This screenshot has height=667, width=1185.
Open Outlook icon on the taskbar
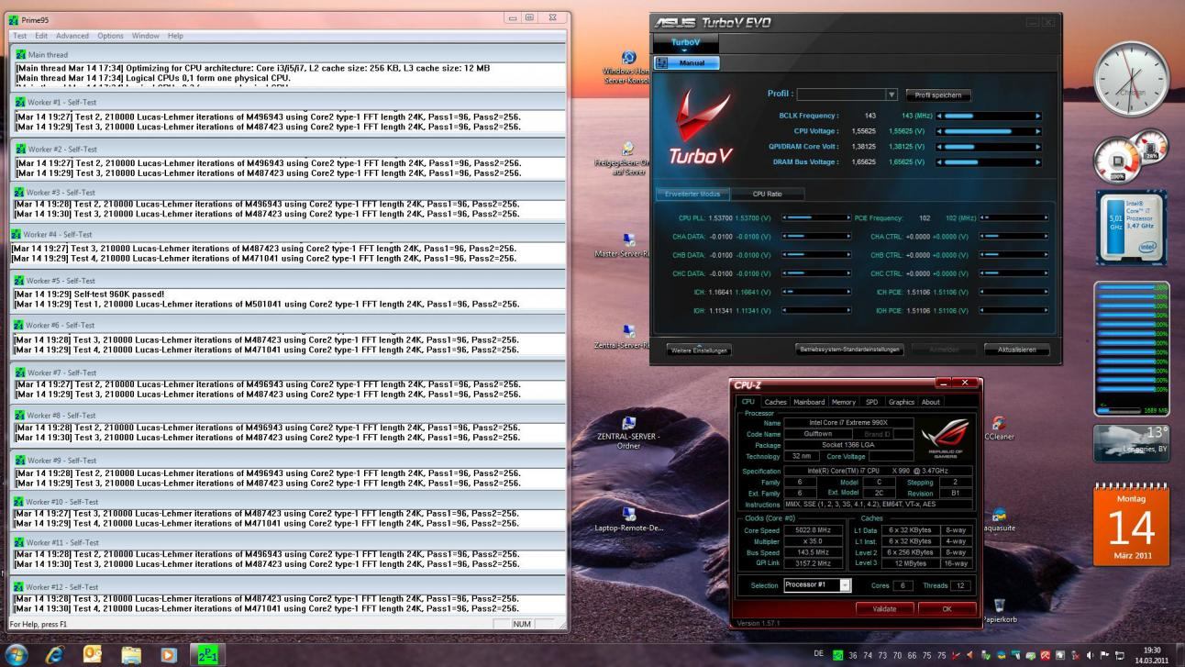pyautogui.click(x=93, y=655)
